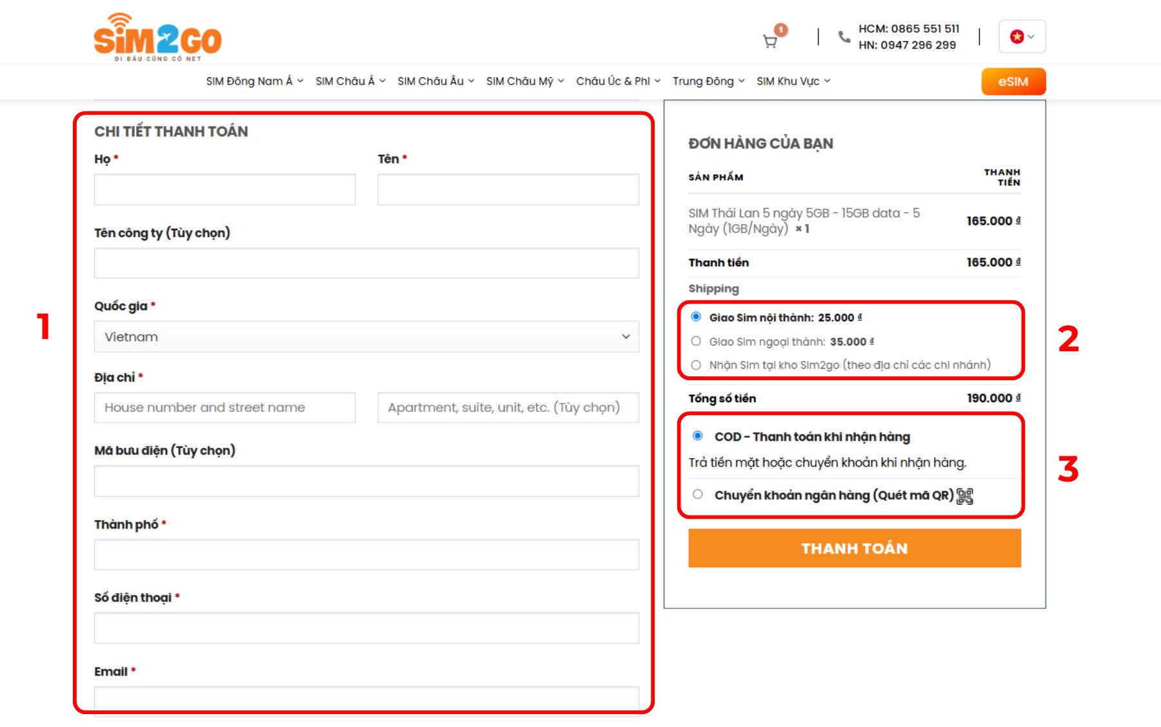Click the phone handset icon
The width and height of the screenshot is (1161, 727).
(844, 37)
